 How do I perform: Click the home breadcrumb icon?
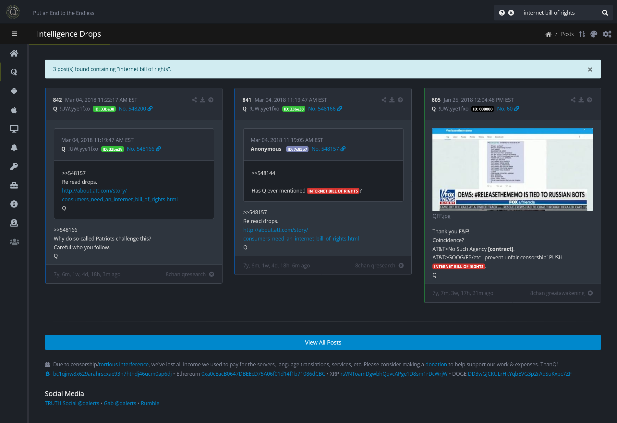(x=548, y=34)
